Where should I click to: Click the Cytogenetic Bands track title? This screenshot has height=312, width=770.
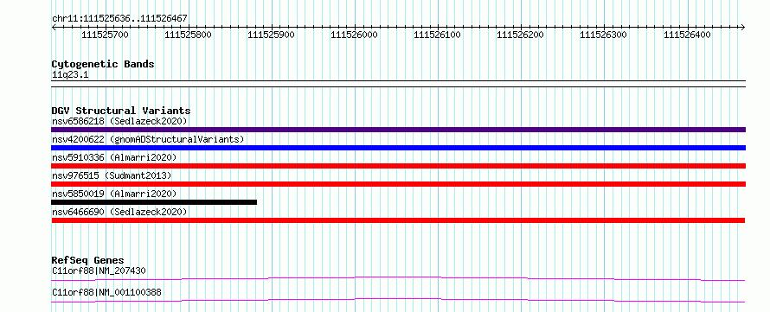click(103, 64)
